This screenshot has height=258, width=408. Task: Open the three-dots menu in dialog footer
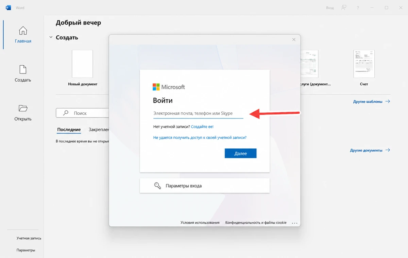(294, 223)
